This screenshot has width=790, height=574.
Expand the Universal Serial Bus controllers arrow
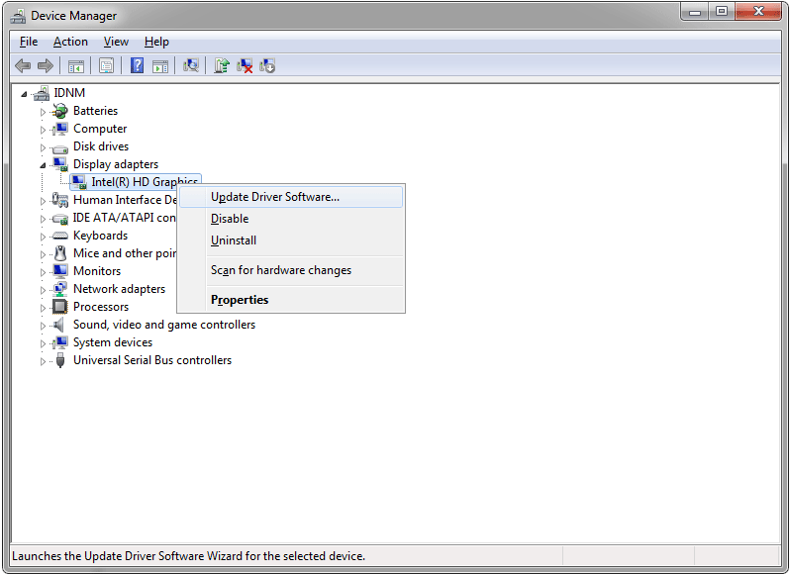[43, 361]
